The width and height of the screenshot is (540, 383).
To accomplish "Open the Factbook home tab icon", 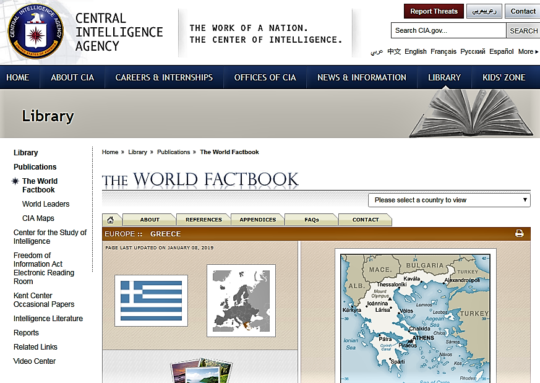I will pyautogui.click(x=111, y=220).
